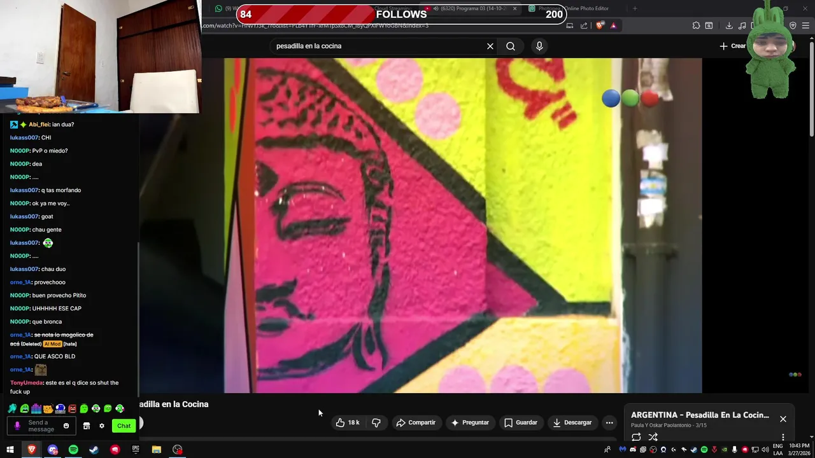Pick the orange cat emote
The width and height of the screenshot is (815, 458).
click(48, 408)
